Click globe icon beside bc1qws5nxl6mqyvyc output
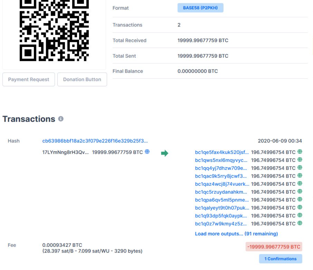This screenshot has height=270, width=313. pyautogui.click(x=300, y=160)
